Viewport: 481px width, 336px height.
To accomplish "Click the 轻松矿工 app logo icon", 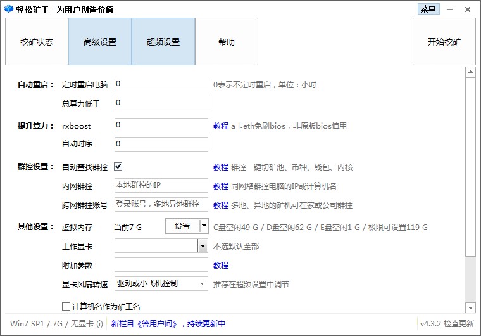I will tap(8, 10).
